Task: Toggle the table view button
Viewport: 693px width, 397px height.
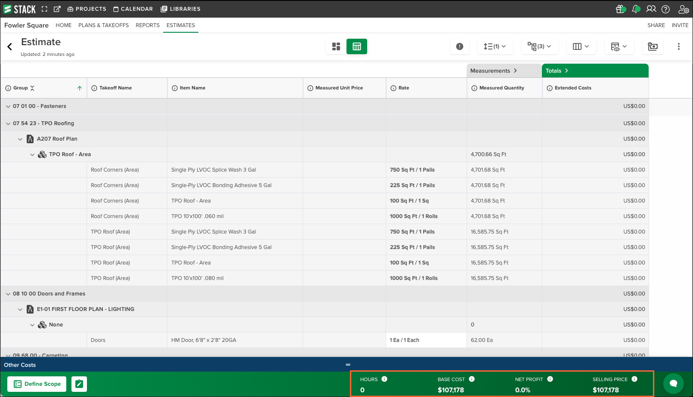Action: [357, 46]
